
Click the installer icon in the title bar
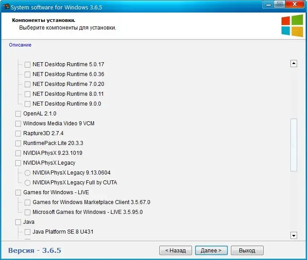(6, 7)
